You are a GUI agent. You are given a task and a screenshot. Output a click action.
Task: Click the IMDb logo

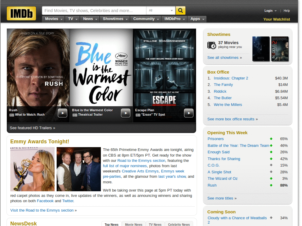coord(21,14)
